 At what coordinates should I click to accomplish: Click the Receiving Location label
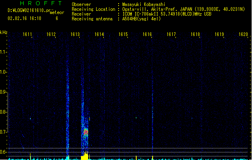point(93,9)
